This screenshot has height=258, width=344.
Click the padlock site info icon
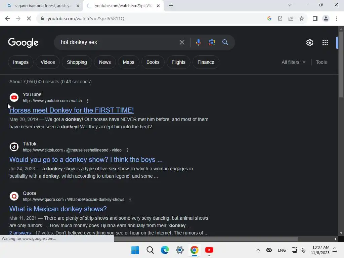click(x=42, y=19)
